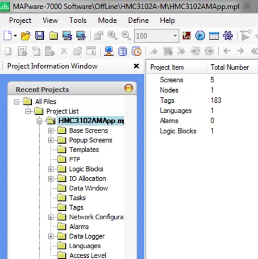This screenshot has width=258, height=259.
Task: Collapse the Project List tree node
Action: click(28, 111)
